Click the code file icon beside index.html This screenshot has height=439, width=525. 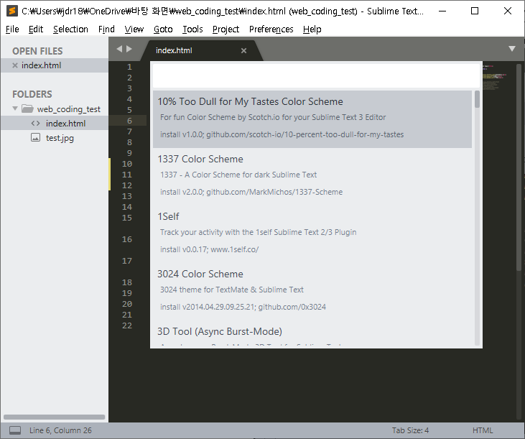pyautogui.click(x=35, y=124)
